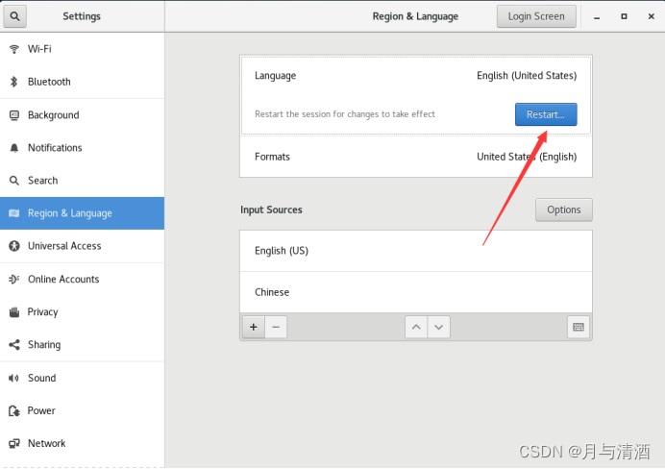Click the Login Screen button
665x469 pixels.
pyautogui.click(x=536, y=16)
